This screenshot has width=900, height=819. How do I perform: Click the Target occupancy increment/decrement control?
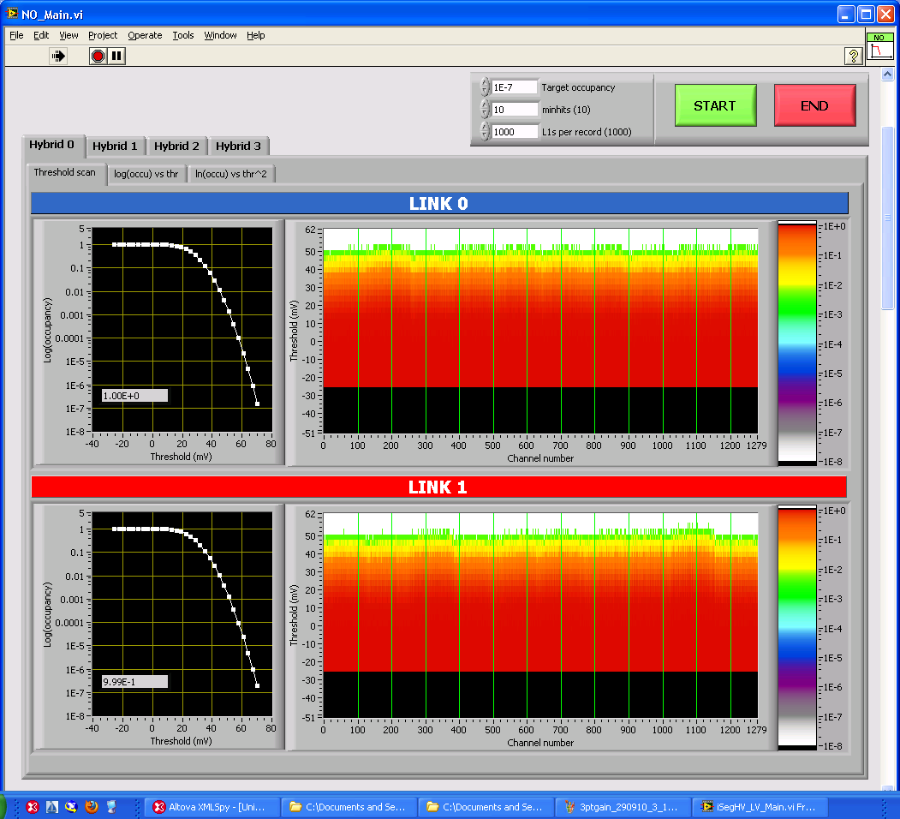click(486, 87)
